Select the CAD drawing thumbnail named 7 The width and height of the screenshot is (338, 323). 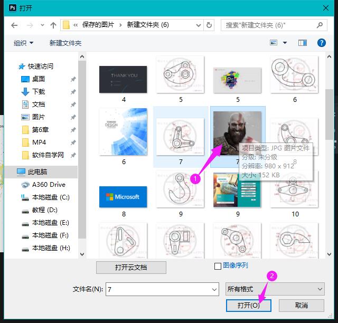180,137
